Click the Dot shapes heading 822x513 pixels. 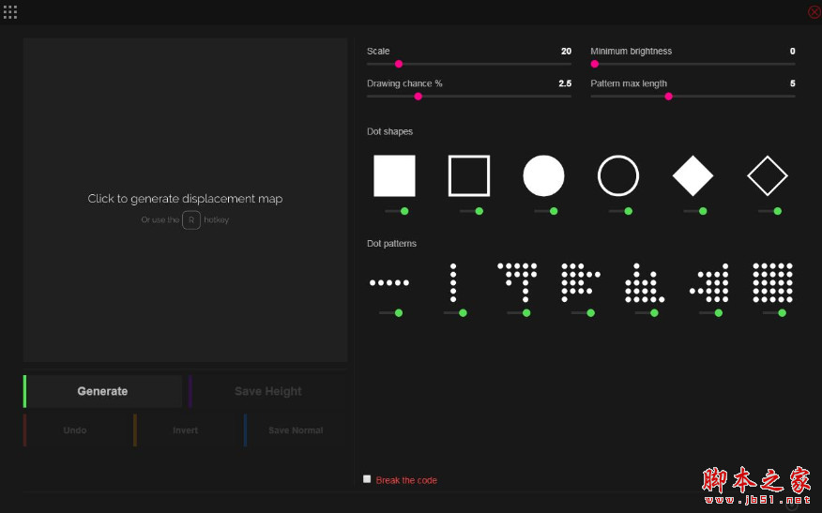(389, 131)
